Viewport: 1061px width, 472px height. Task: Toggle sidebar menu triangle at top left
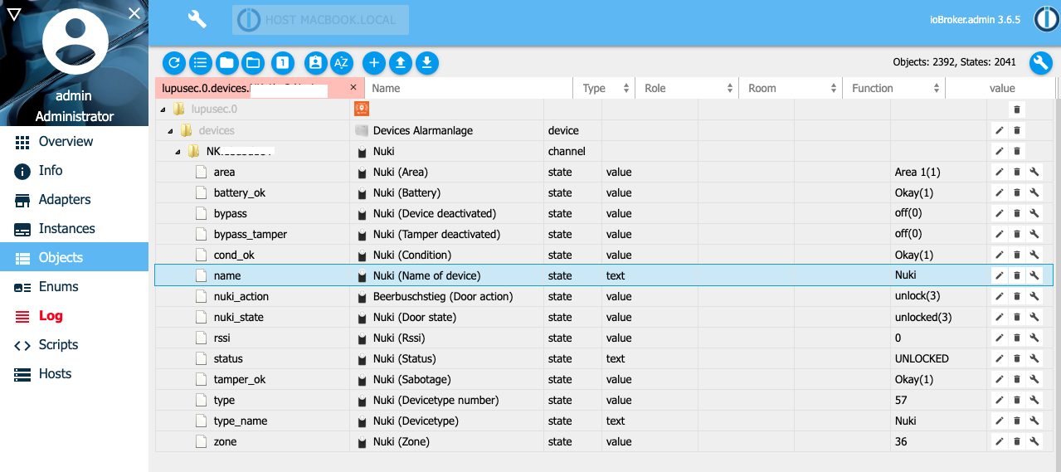click(13, 13)
